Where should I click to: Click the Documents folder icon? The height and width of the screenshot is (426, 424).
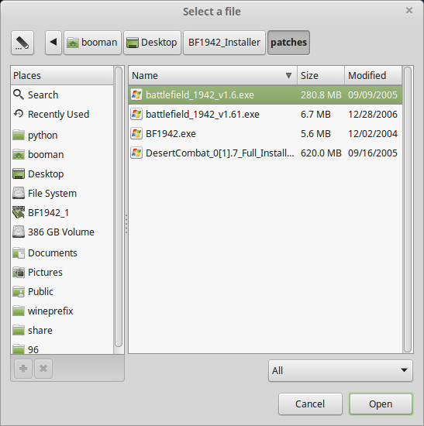(x=19, y=253)
